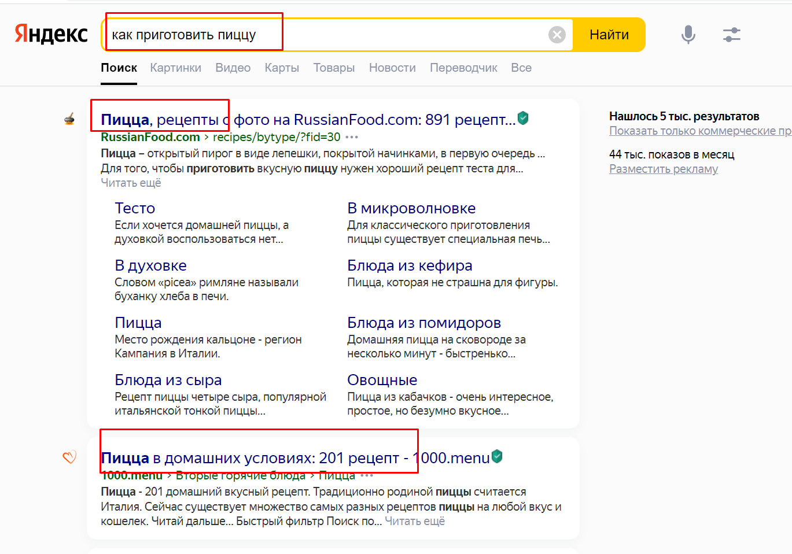
Task: Click the text 'Словом «picea» римляне называли'
Action: [207, 282]
